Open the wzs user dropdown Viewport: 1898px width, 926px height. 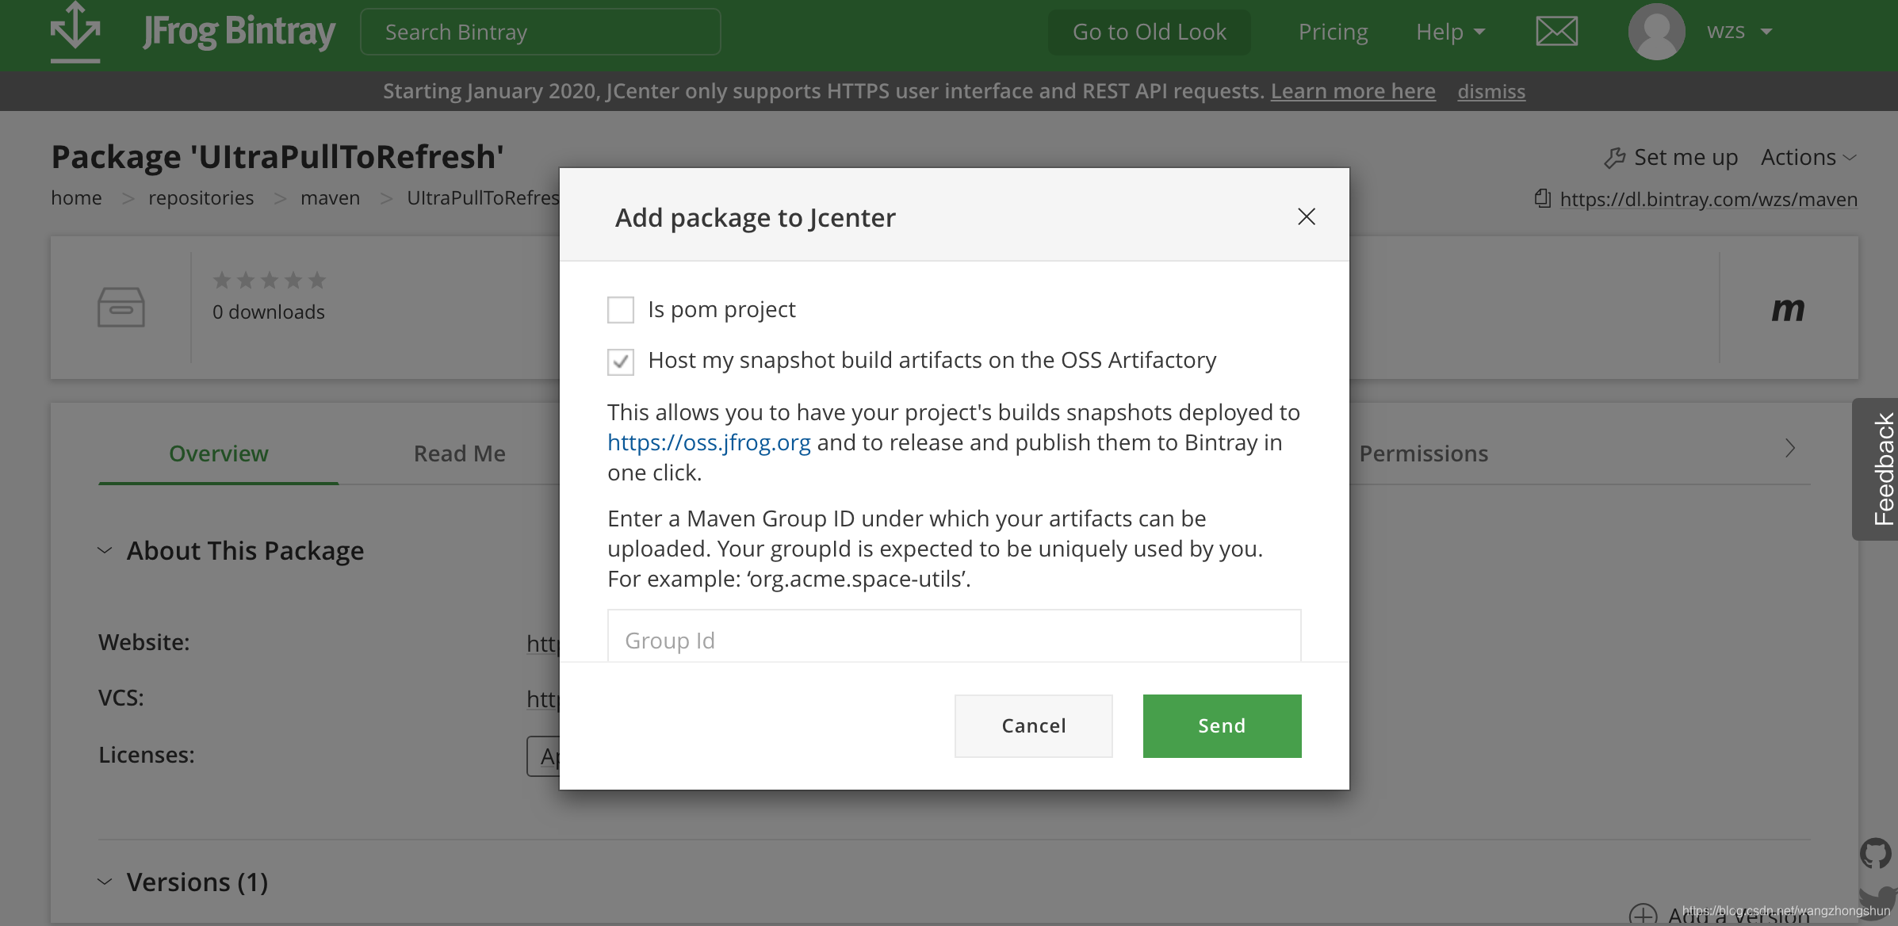pos(1739,32)
